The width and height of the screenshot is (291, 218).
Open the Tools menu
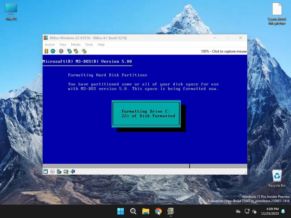(89, 45)
